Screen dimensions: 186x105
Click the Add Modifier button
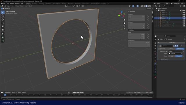(x=171, y=43)
